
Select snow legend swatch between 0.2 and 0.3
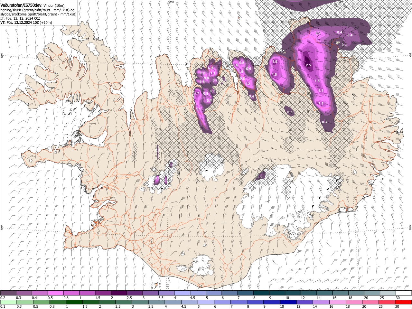[8, 293]
